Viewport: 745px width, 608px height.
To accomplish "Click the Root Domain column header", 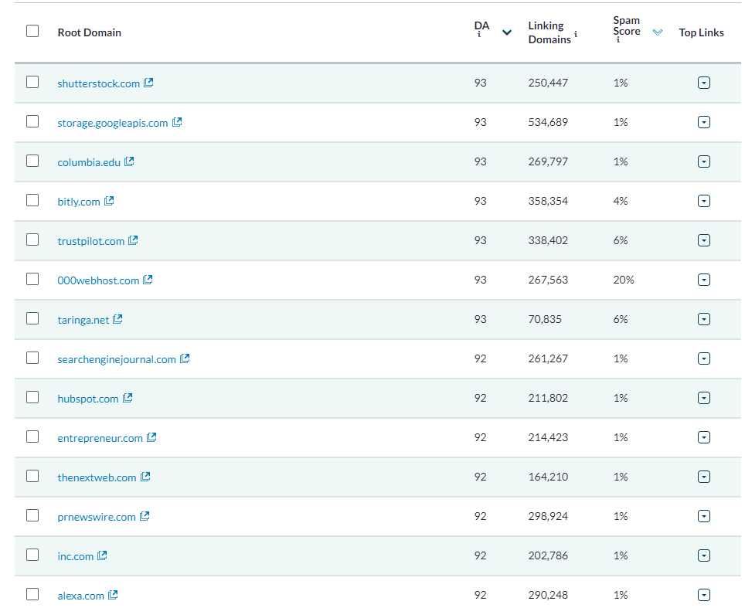I will point(90,32).
